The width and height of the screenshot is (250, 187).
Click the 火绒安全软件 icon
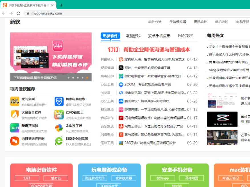pyautogui.click(x=15, y=114)
